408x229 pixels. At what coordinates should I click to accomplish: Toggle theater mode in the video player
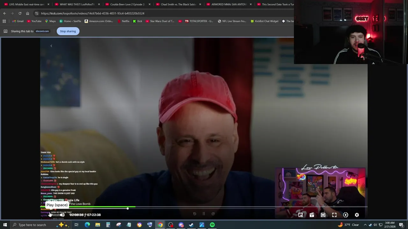323,215
